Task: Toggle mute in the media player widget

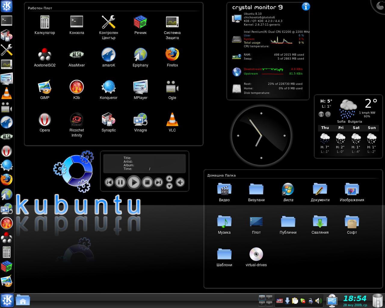Action: tap(180, 182)
